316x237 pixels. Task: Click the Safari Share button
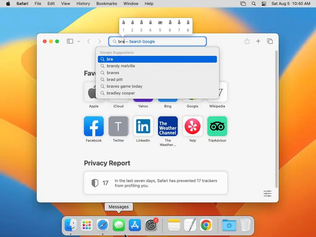click(247, 41)
